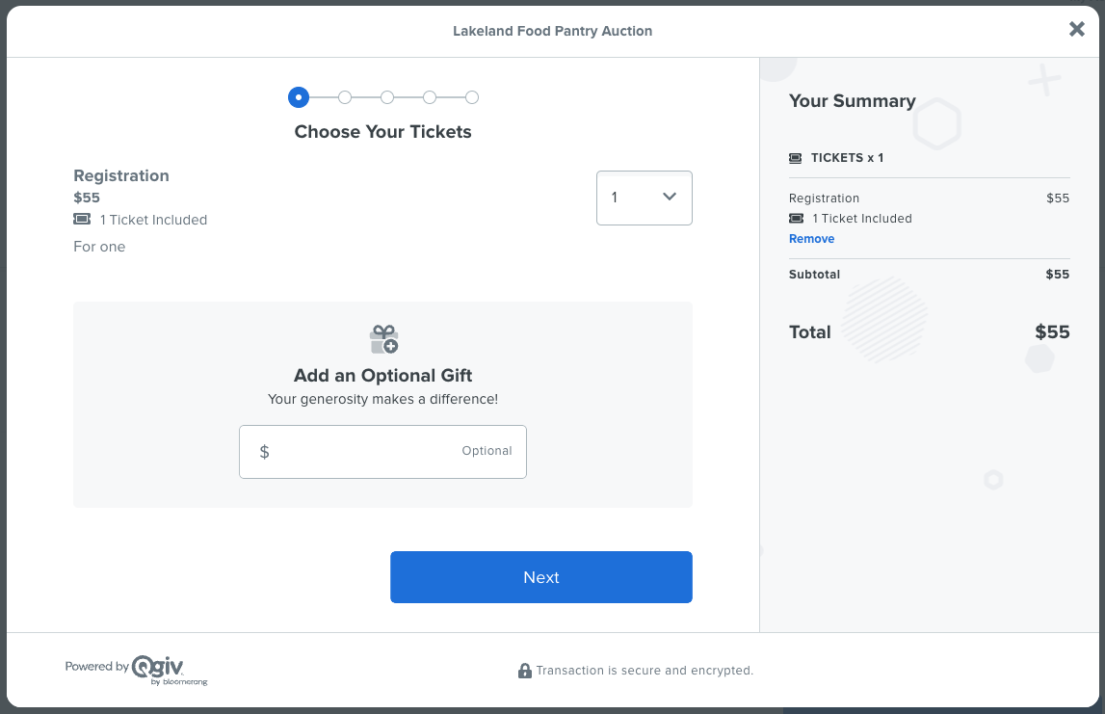Select the final progress step circle
Image resolution: width=1105 pixels, height=714 pixels.
[472, 97]
